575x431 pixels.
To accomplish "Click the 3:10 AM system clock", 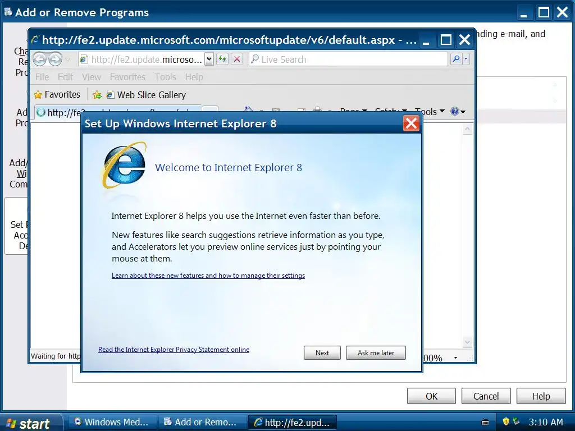I will (x=546, y=422).
